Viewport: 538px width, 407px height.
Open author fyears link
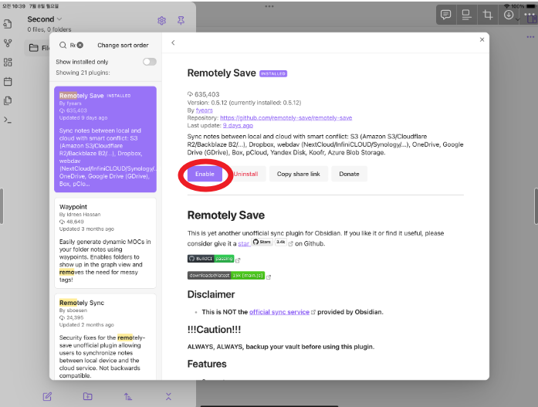point(204,110)
